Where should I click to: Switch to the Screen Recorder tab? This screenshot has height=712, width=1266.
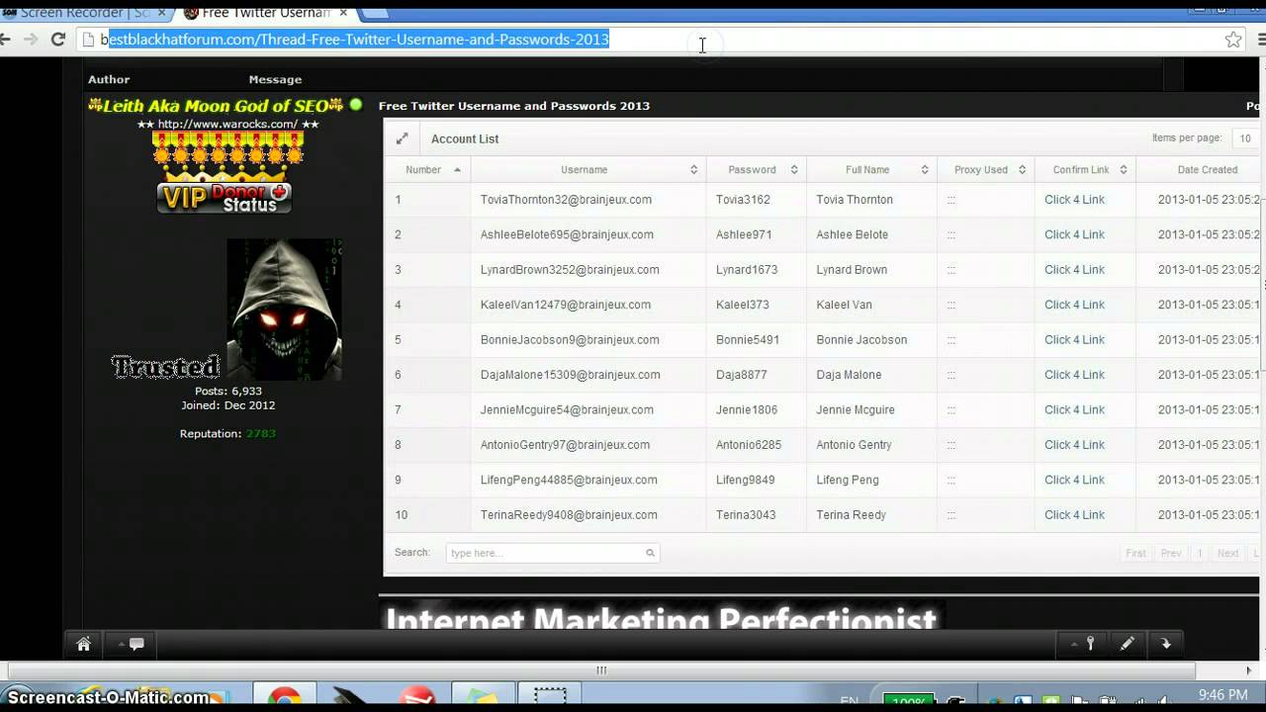84,13
